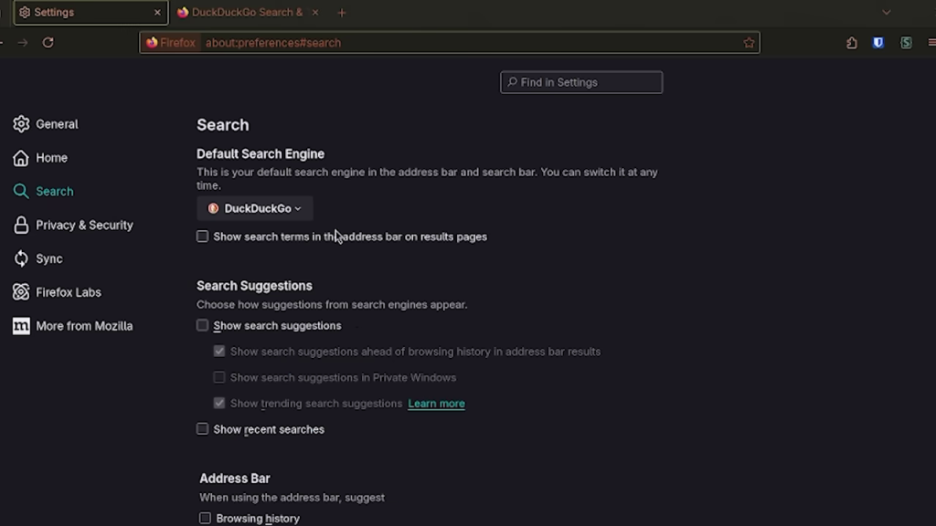Viewport: 936px width, 526px height.
Task: Click the More from Mozilla icon
Action: 21,326
